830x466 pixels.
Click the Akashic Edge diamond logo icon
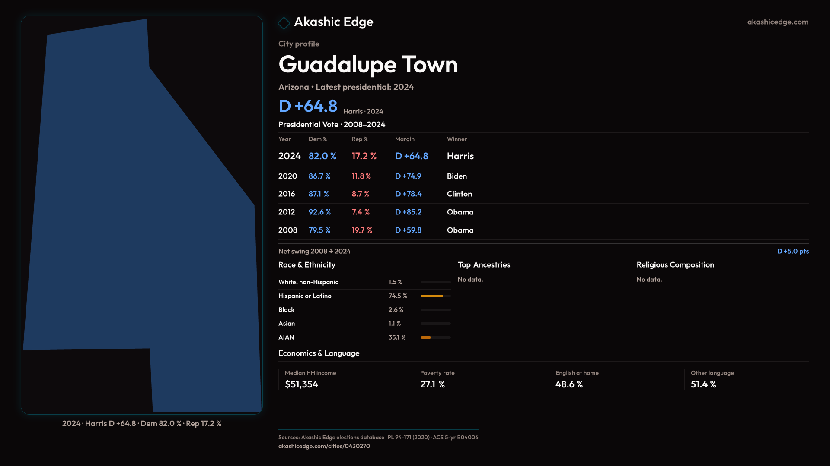pyautogui.click(x=284, y=23)
